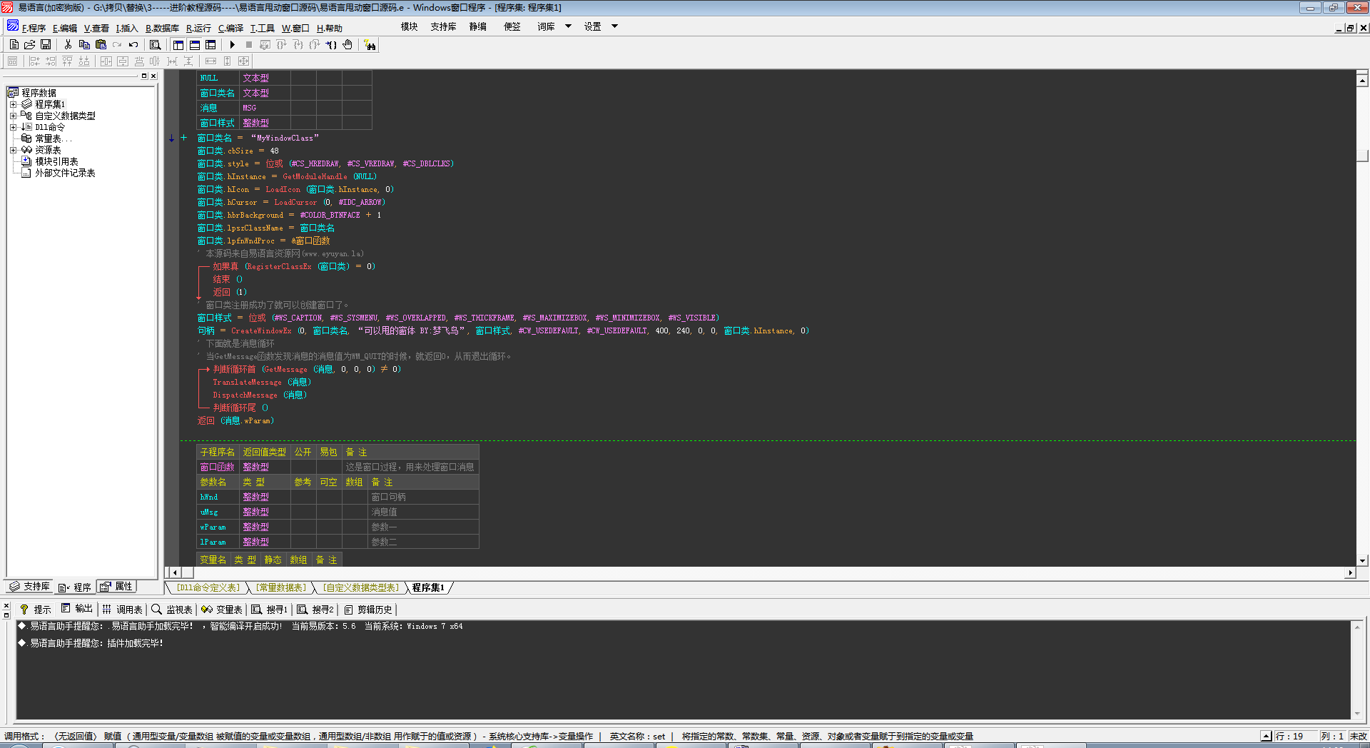Click the 便签 button
Image resolution: width=1370 pixels, height=748 pixels.
point(512,27)
